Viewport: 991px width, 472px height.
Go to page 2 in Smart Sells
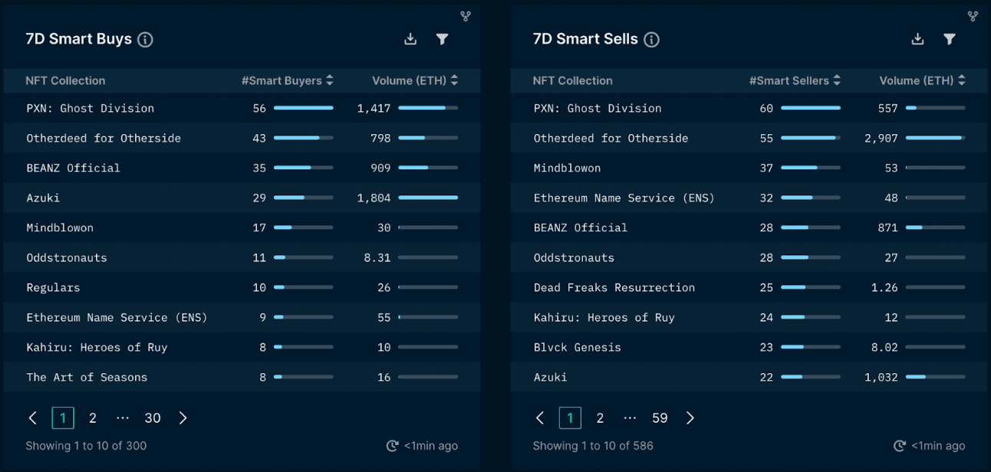tap(600, 418)
